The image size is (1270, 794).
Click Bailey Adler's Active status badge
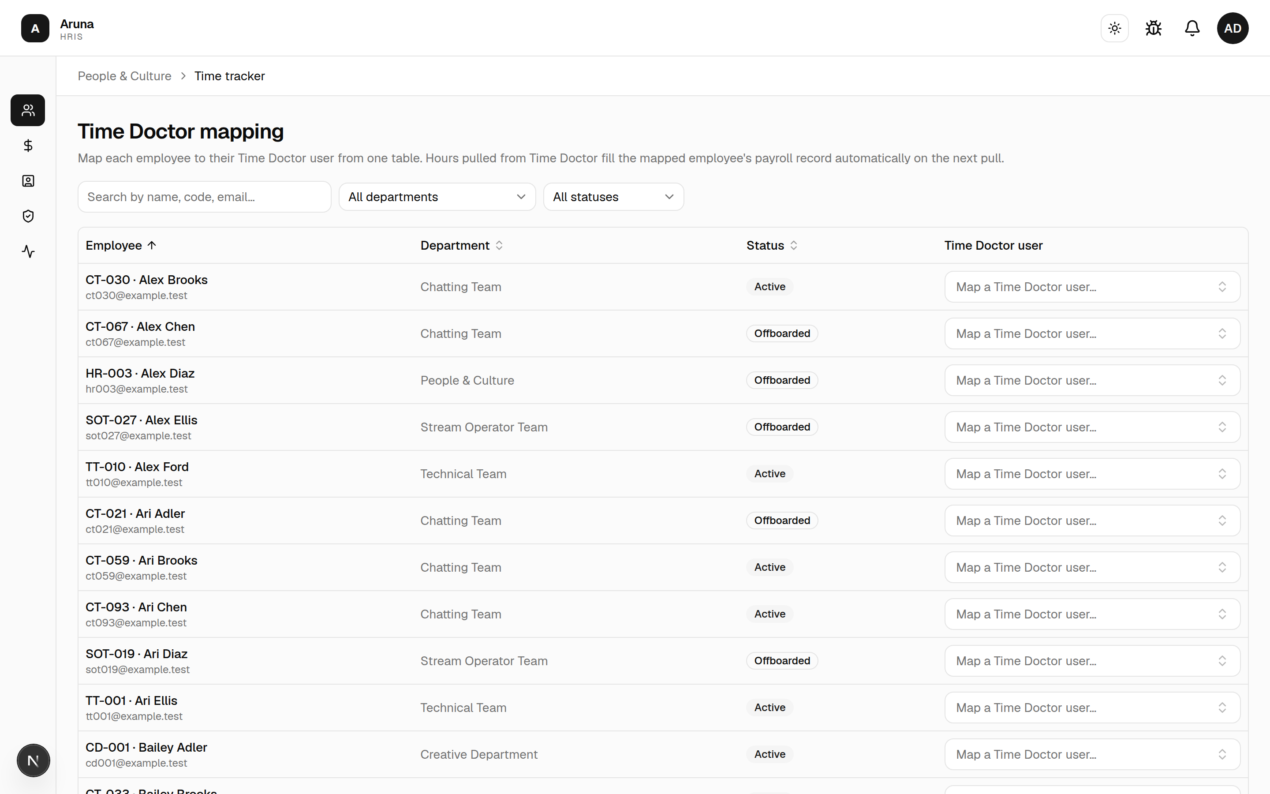click(770, 754)
